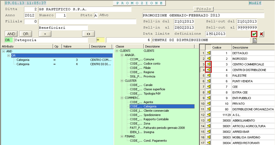Pick ARREDI RISTORANTI with its arrow icon
Image resolution: width=275 pixels, height=145 pixels.
coord(208,143)
